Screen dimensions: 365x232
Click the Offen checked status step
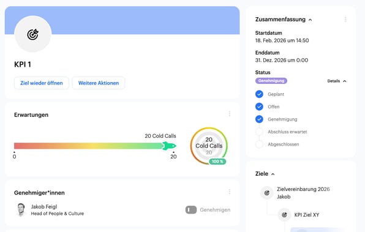pyautogui.click(x=259, y=107)
